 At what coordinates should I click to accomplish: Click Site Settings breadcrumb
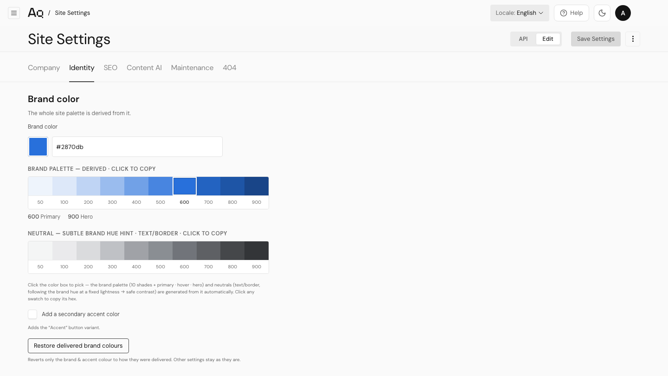72,13
